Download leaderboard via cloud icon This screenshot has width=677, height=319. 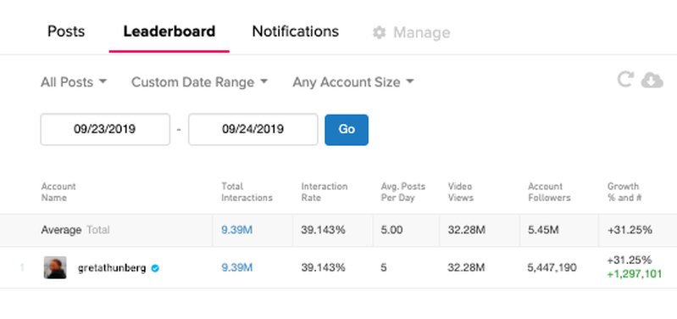coord(652,80)
